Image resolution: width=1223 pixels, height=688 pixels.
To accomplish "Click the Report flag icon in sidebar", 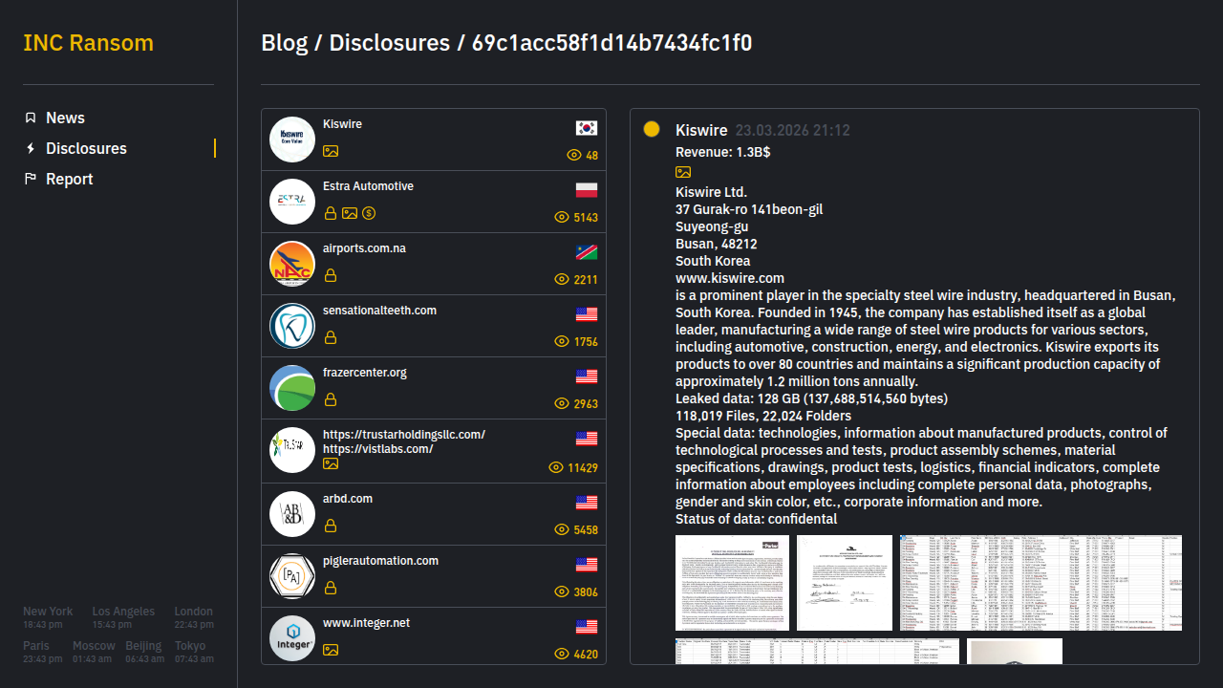I will coord(31,179).
